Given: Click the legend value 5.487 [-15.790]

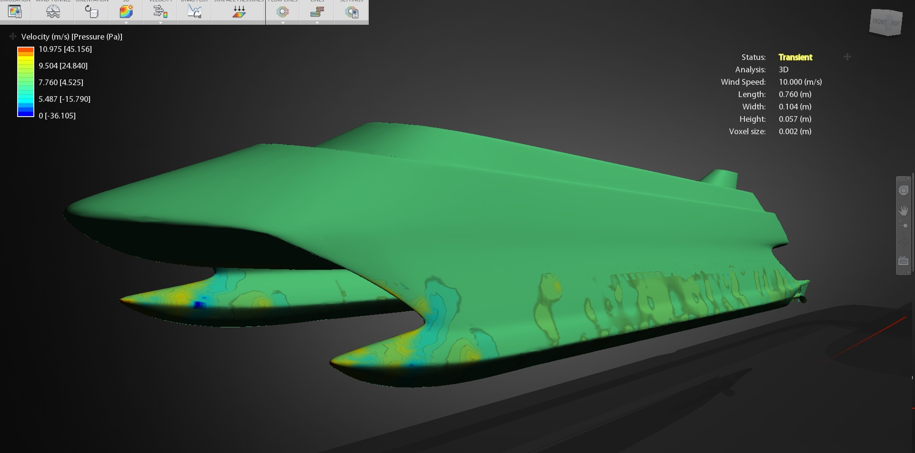Looking at the screenshot, I should coord(64,99).
